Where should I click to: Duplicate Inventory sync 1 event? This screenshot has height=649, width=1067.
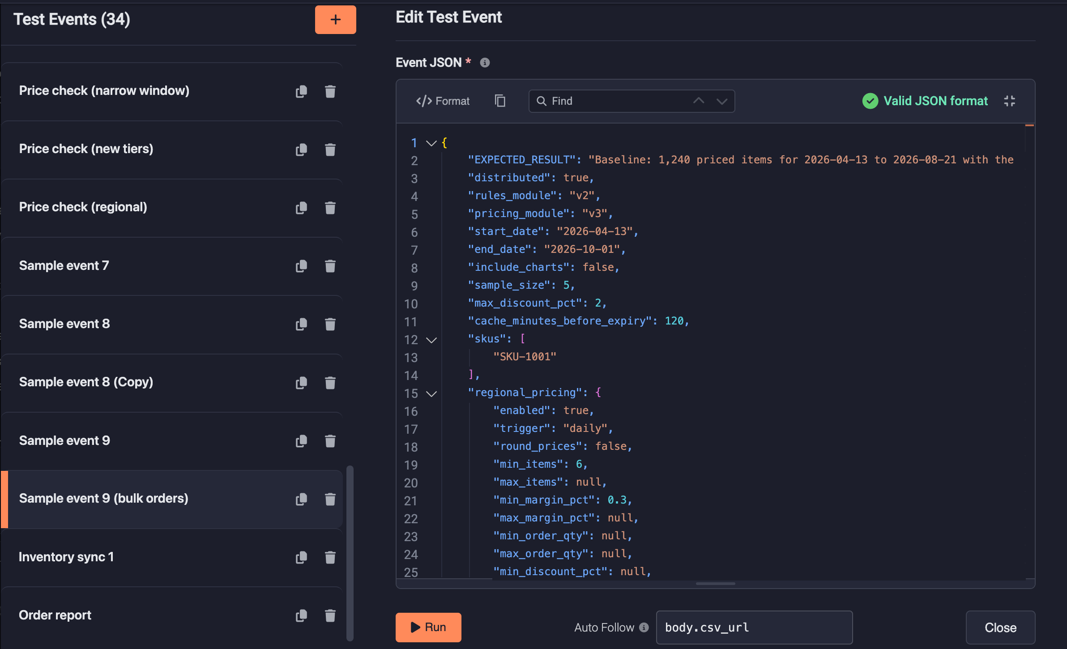301,557
